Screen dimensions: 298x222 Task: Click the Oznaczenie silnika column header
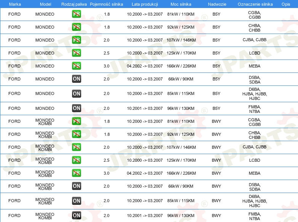[255, 4]
